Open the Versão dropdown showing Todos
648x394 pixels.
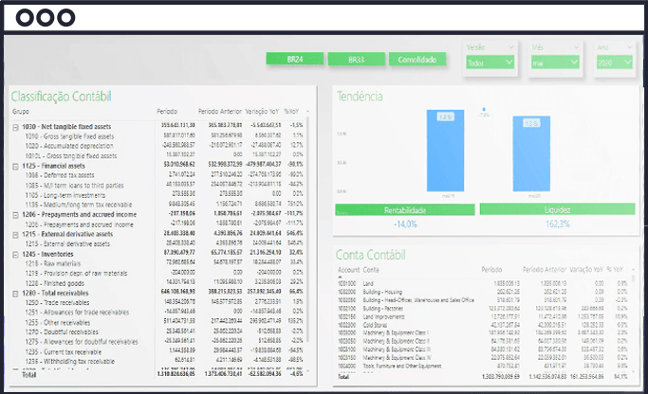[490, 63]
